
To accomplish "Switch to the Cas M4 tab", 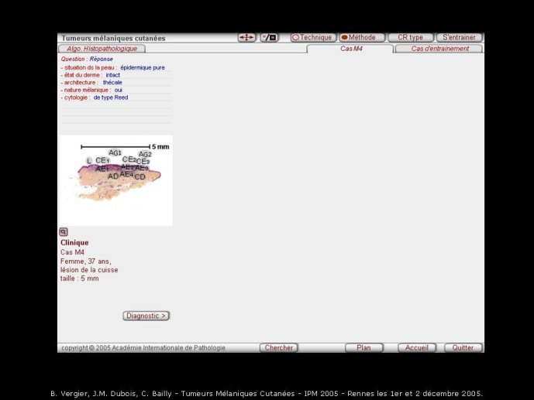I will (x=351, y=49).
